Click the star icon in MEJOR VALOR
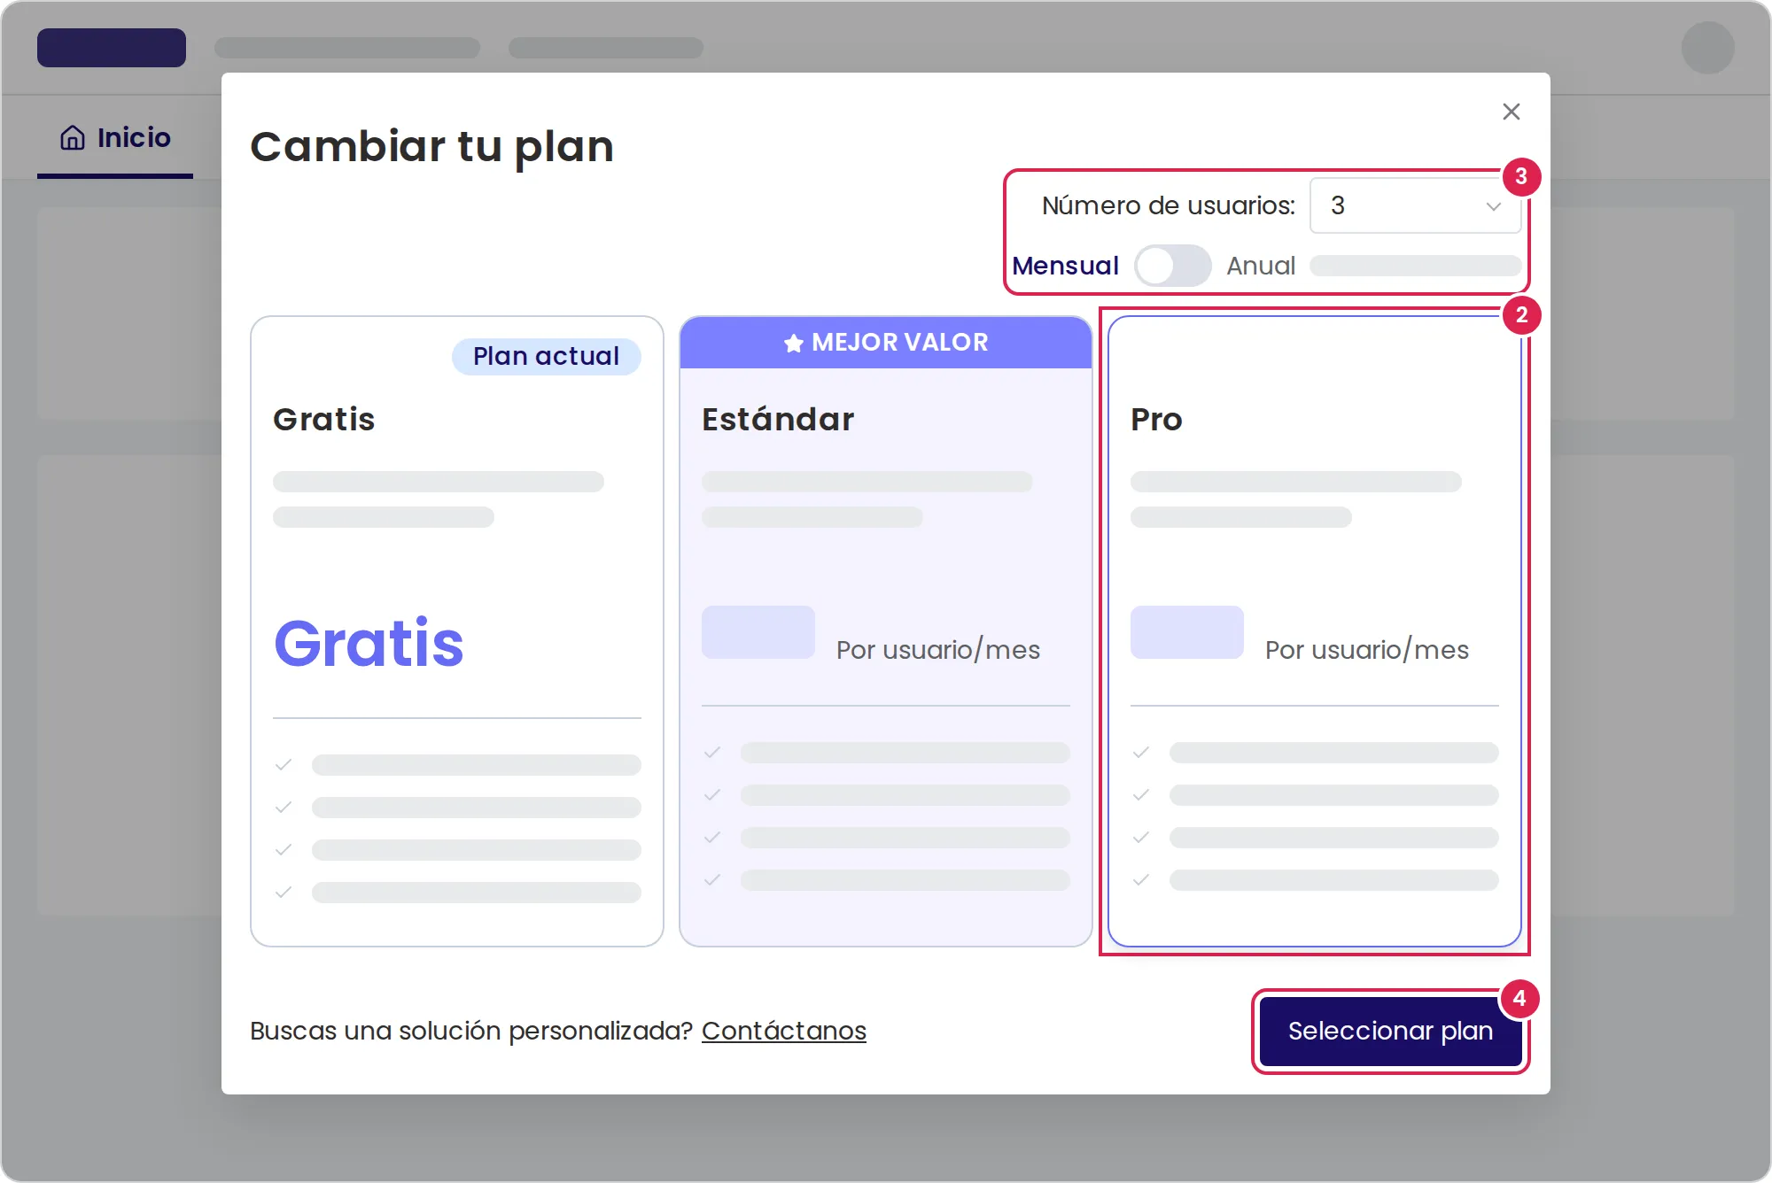The width and height of the screenshot is (1772, 1183). [x=793, y=343]
